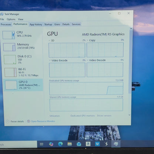Click the taskbar search box
This screenshot has width=154, height=154.
19,144
